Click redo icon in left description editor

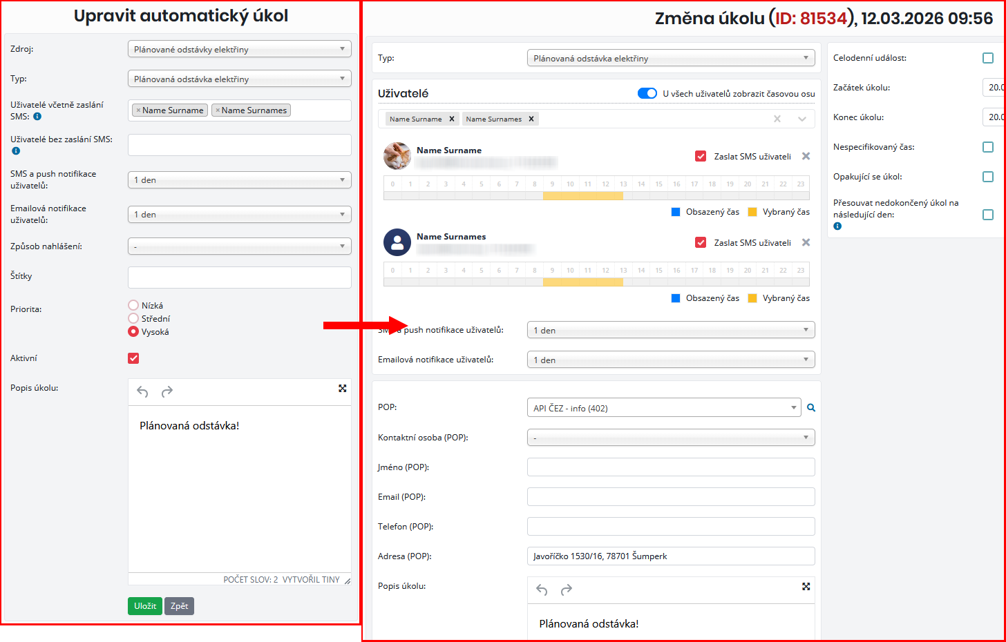point(167,392)
